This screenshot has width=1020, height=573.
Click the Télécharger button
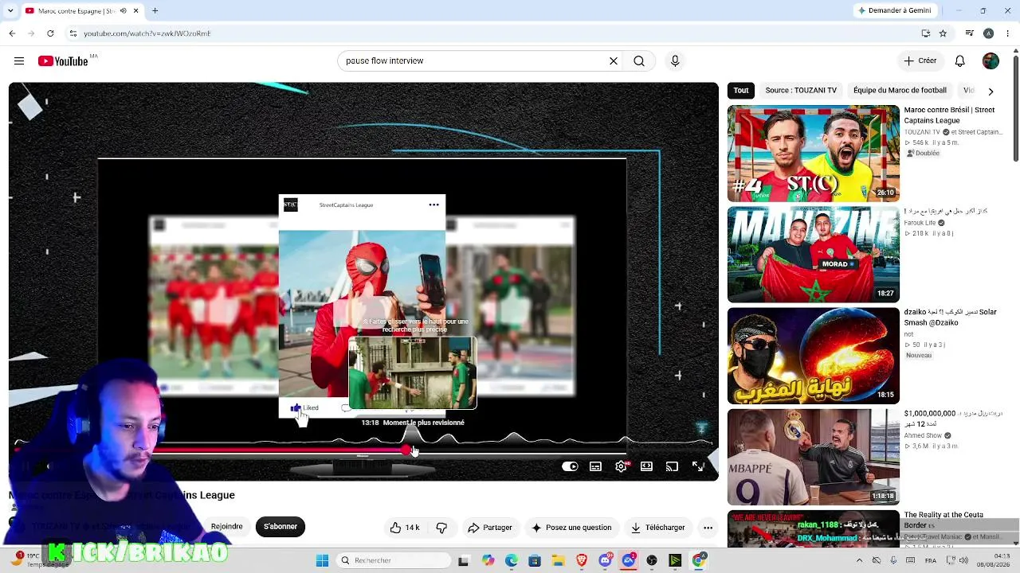click(x=657, y=528)
